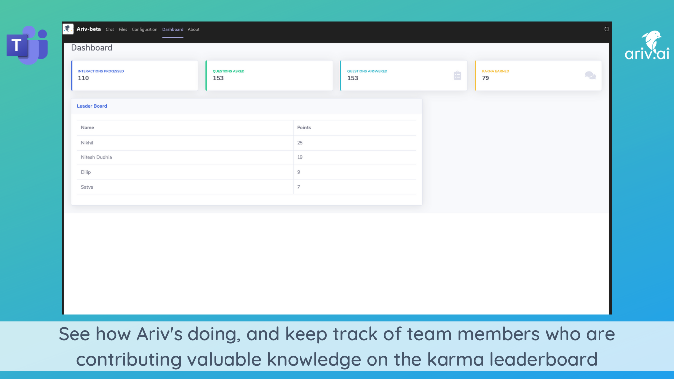Open the About tab
Viewport: 674px width, 379px height.
pos(194,29)
